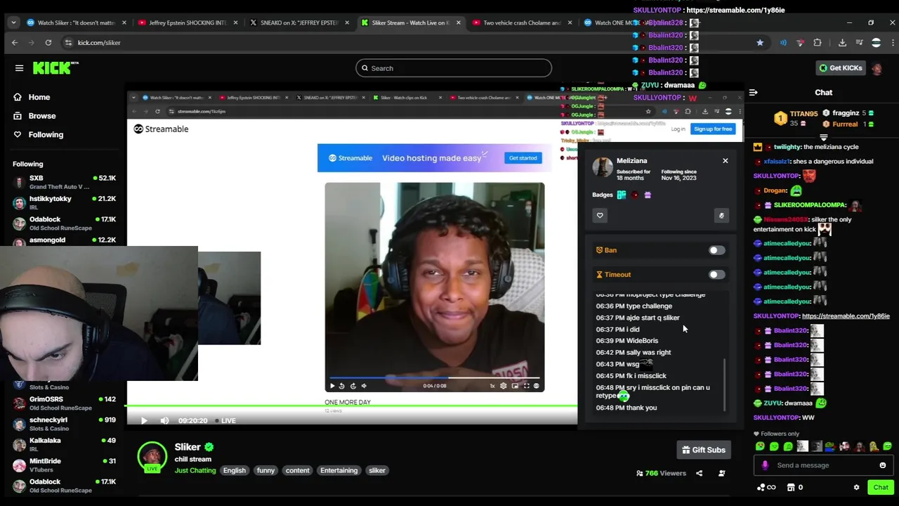The width and height of the screenshot is (899, 506).
Task: Open the Odablock 17.1K channel near the top
Action: tap(63, 223)
